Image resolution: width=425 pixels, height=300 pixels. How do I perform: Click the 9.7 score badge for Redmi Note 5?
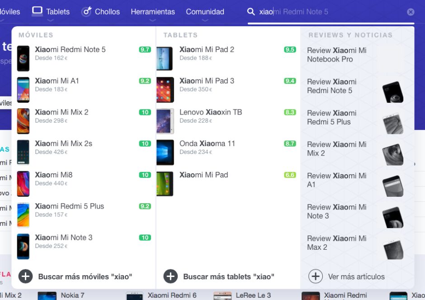click(x=145, y=50)
